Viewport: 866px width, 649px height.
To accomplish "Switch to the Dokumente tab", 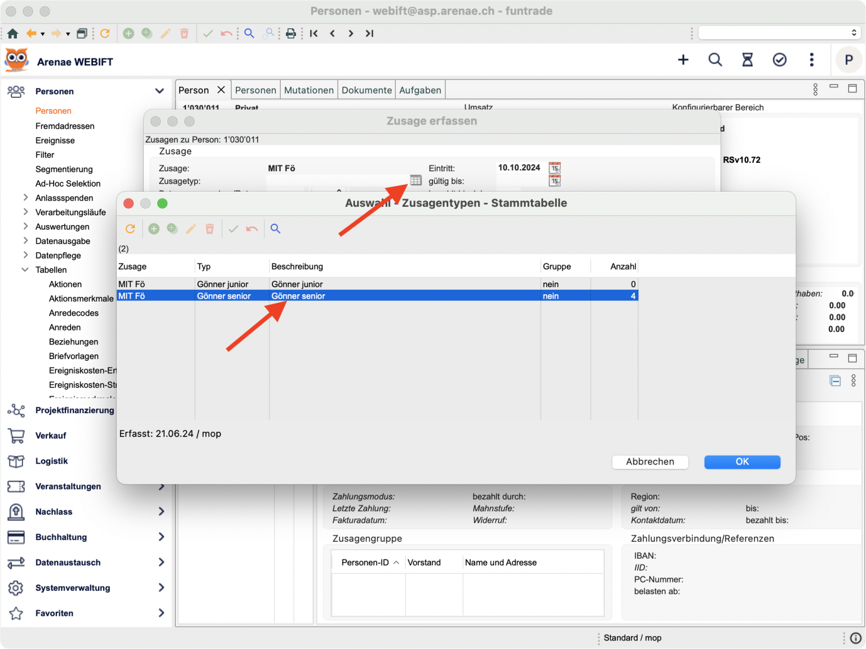I will pyautogui.click(x=366, y=90).
